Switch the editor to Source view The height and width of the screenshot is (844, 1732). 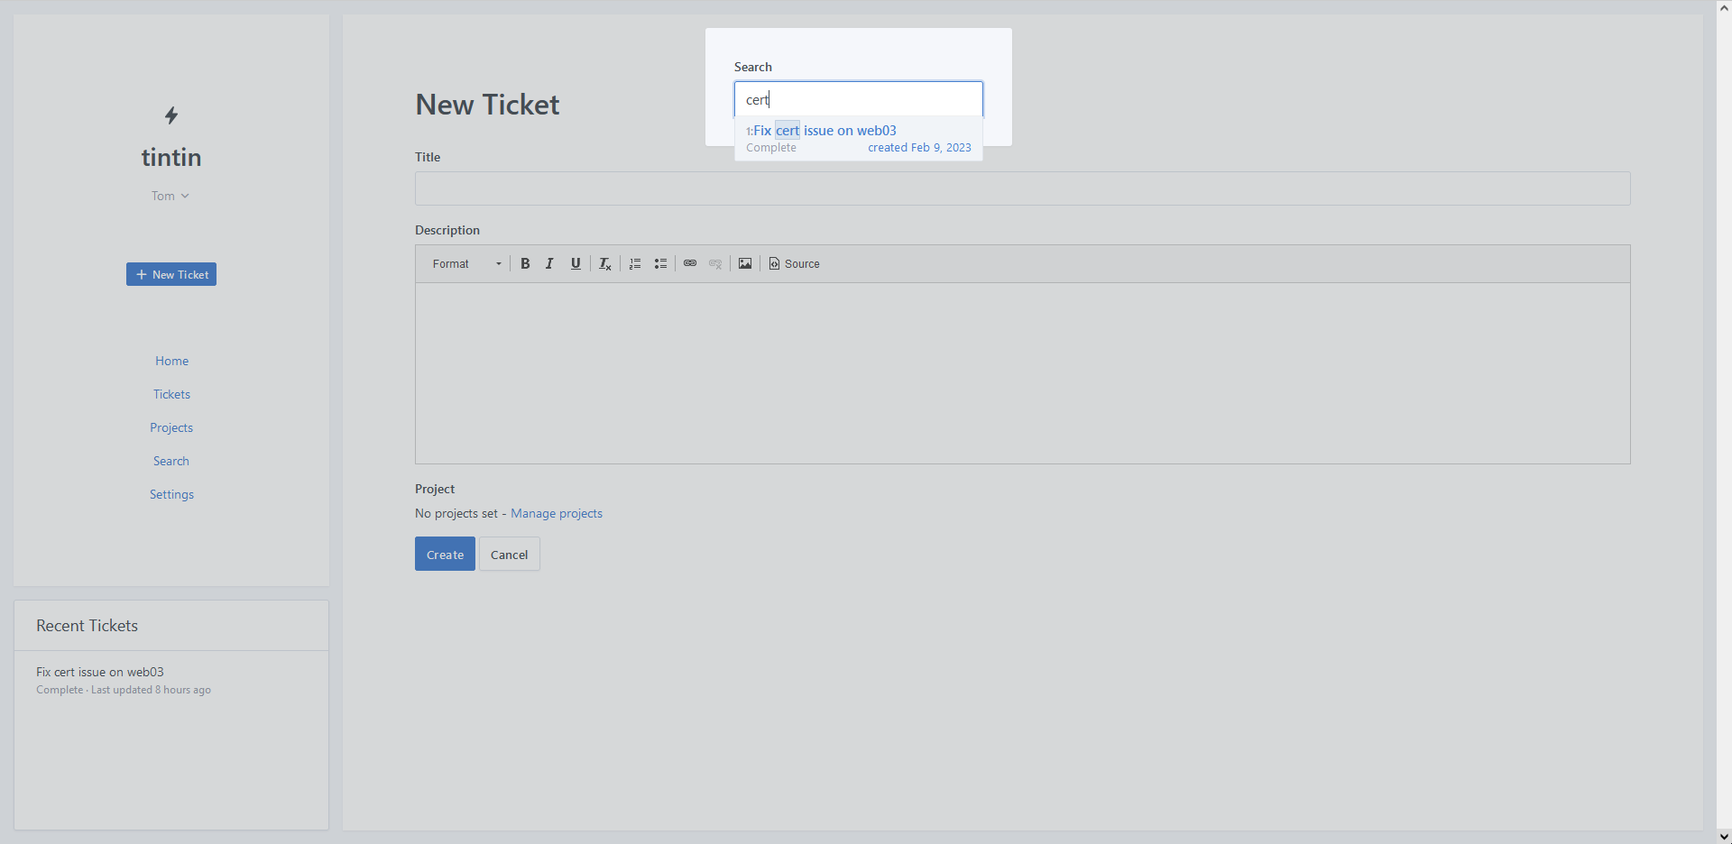click(794, 263)
